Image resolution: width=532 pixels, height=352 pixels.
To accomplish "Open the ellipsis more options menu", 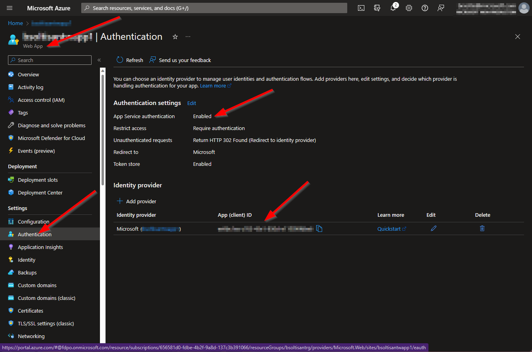I will (188, 37).
